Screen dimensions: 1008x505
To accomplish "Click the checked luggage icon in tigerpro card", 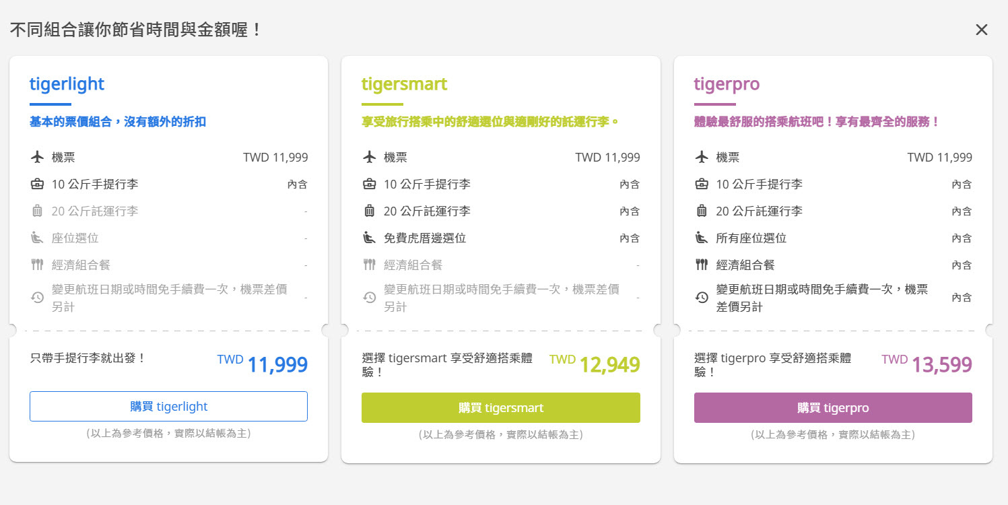I will pos(702,211).
